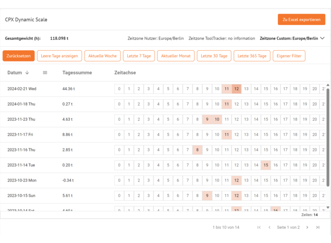Screen dimensions: 331x243
Task: Filter by Aktuelle Woche
Action: click(103, 56)
